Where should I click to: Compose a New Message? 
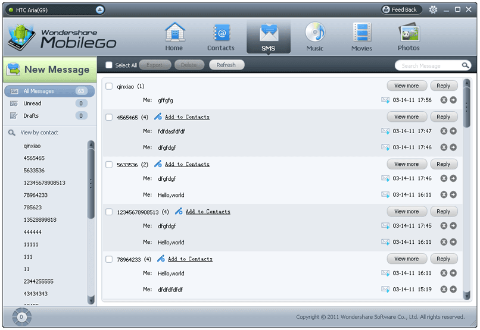pyautogui.click(x=49, y=70)
